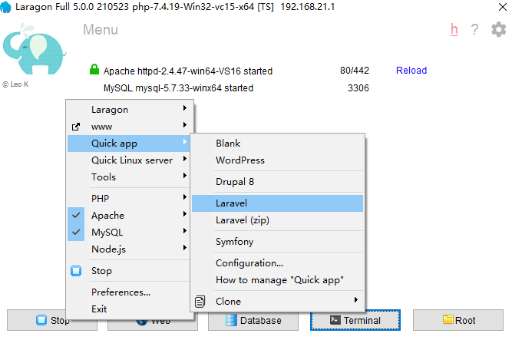512x340 pixels.
Task: Open Configuration... in Quick app submenu
Action: [277, 263]
